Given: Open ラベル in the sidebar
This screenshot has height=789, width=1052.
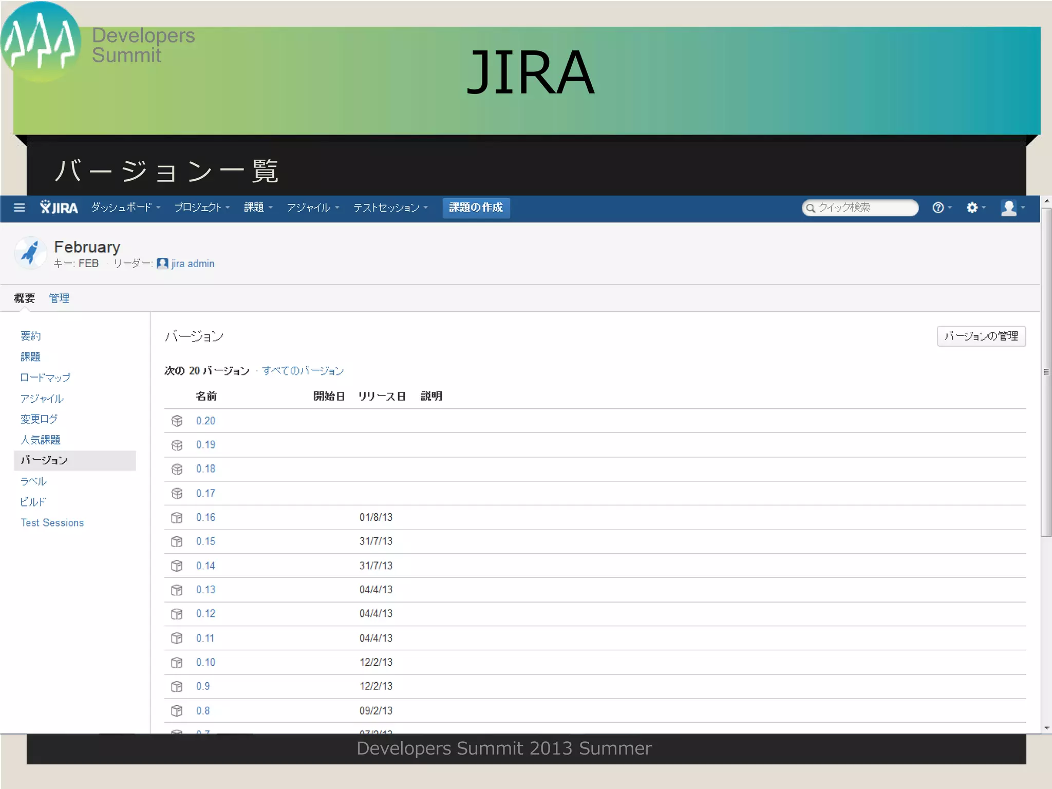Looking at the screenshot, I should click(33, 481).
